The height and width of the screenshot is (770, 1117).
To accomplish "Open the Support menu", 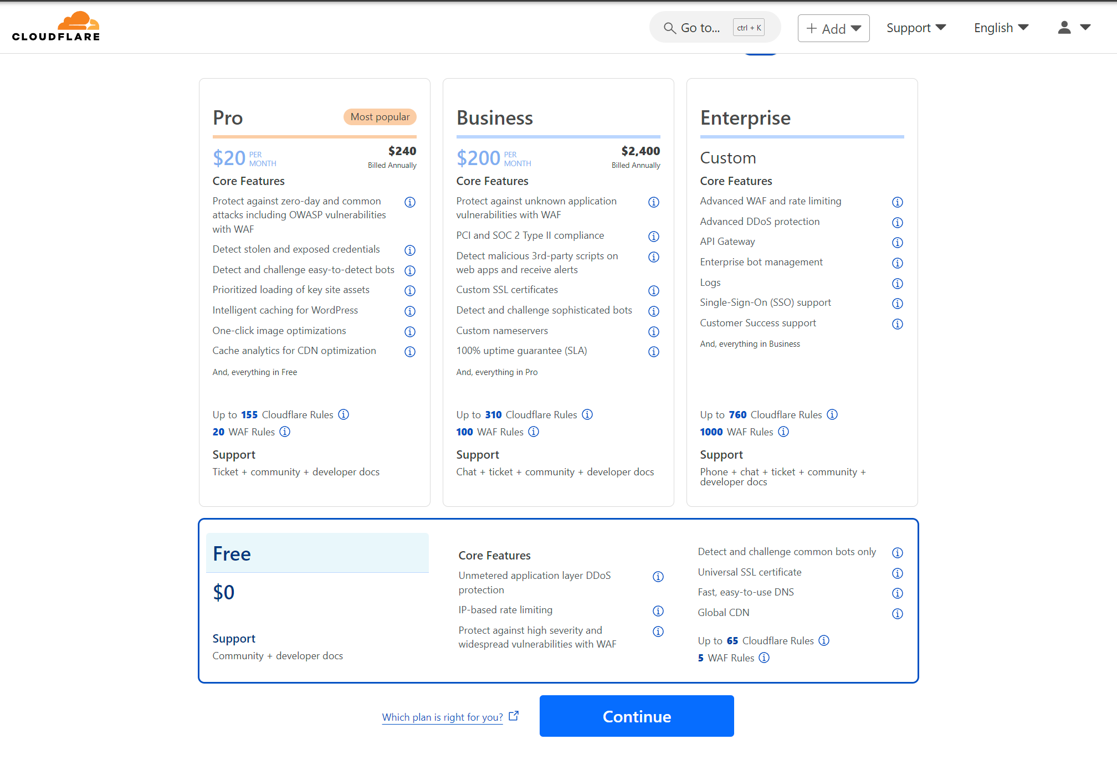I will point(916,28).
